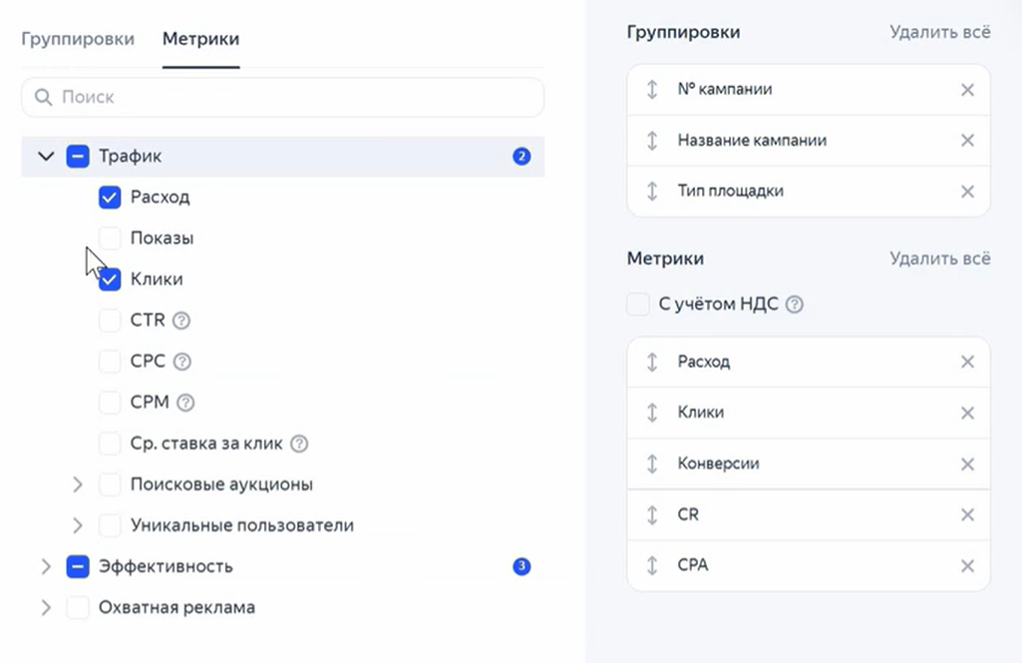Uncheck the Клики metric checkbox

point(110,279)
